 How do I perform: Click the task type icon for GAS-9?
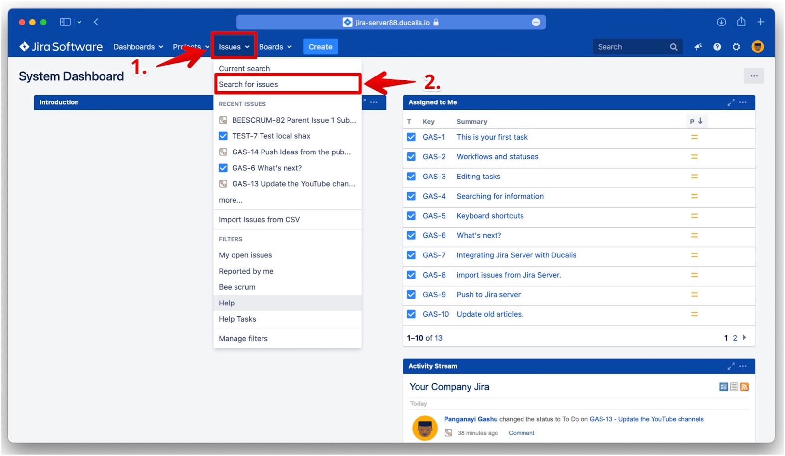(411, 294)
